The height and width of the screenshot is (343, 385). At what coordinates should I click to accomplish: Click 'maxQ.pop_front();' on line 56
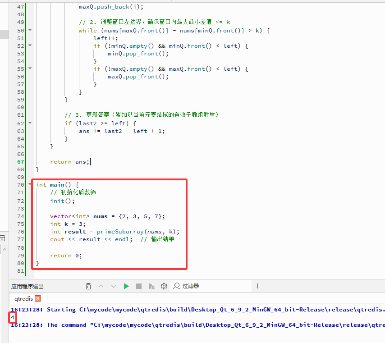(138, 77)
